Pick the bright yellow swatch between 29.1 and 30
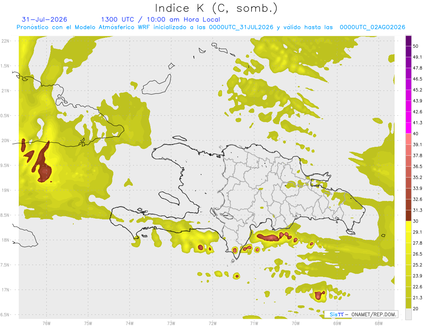Screen dimensions: 425x328 [x=409, y=226]
